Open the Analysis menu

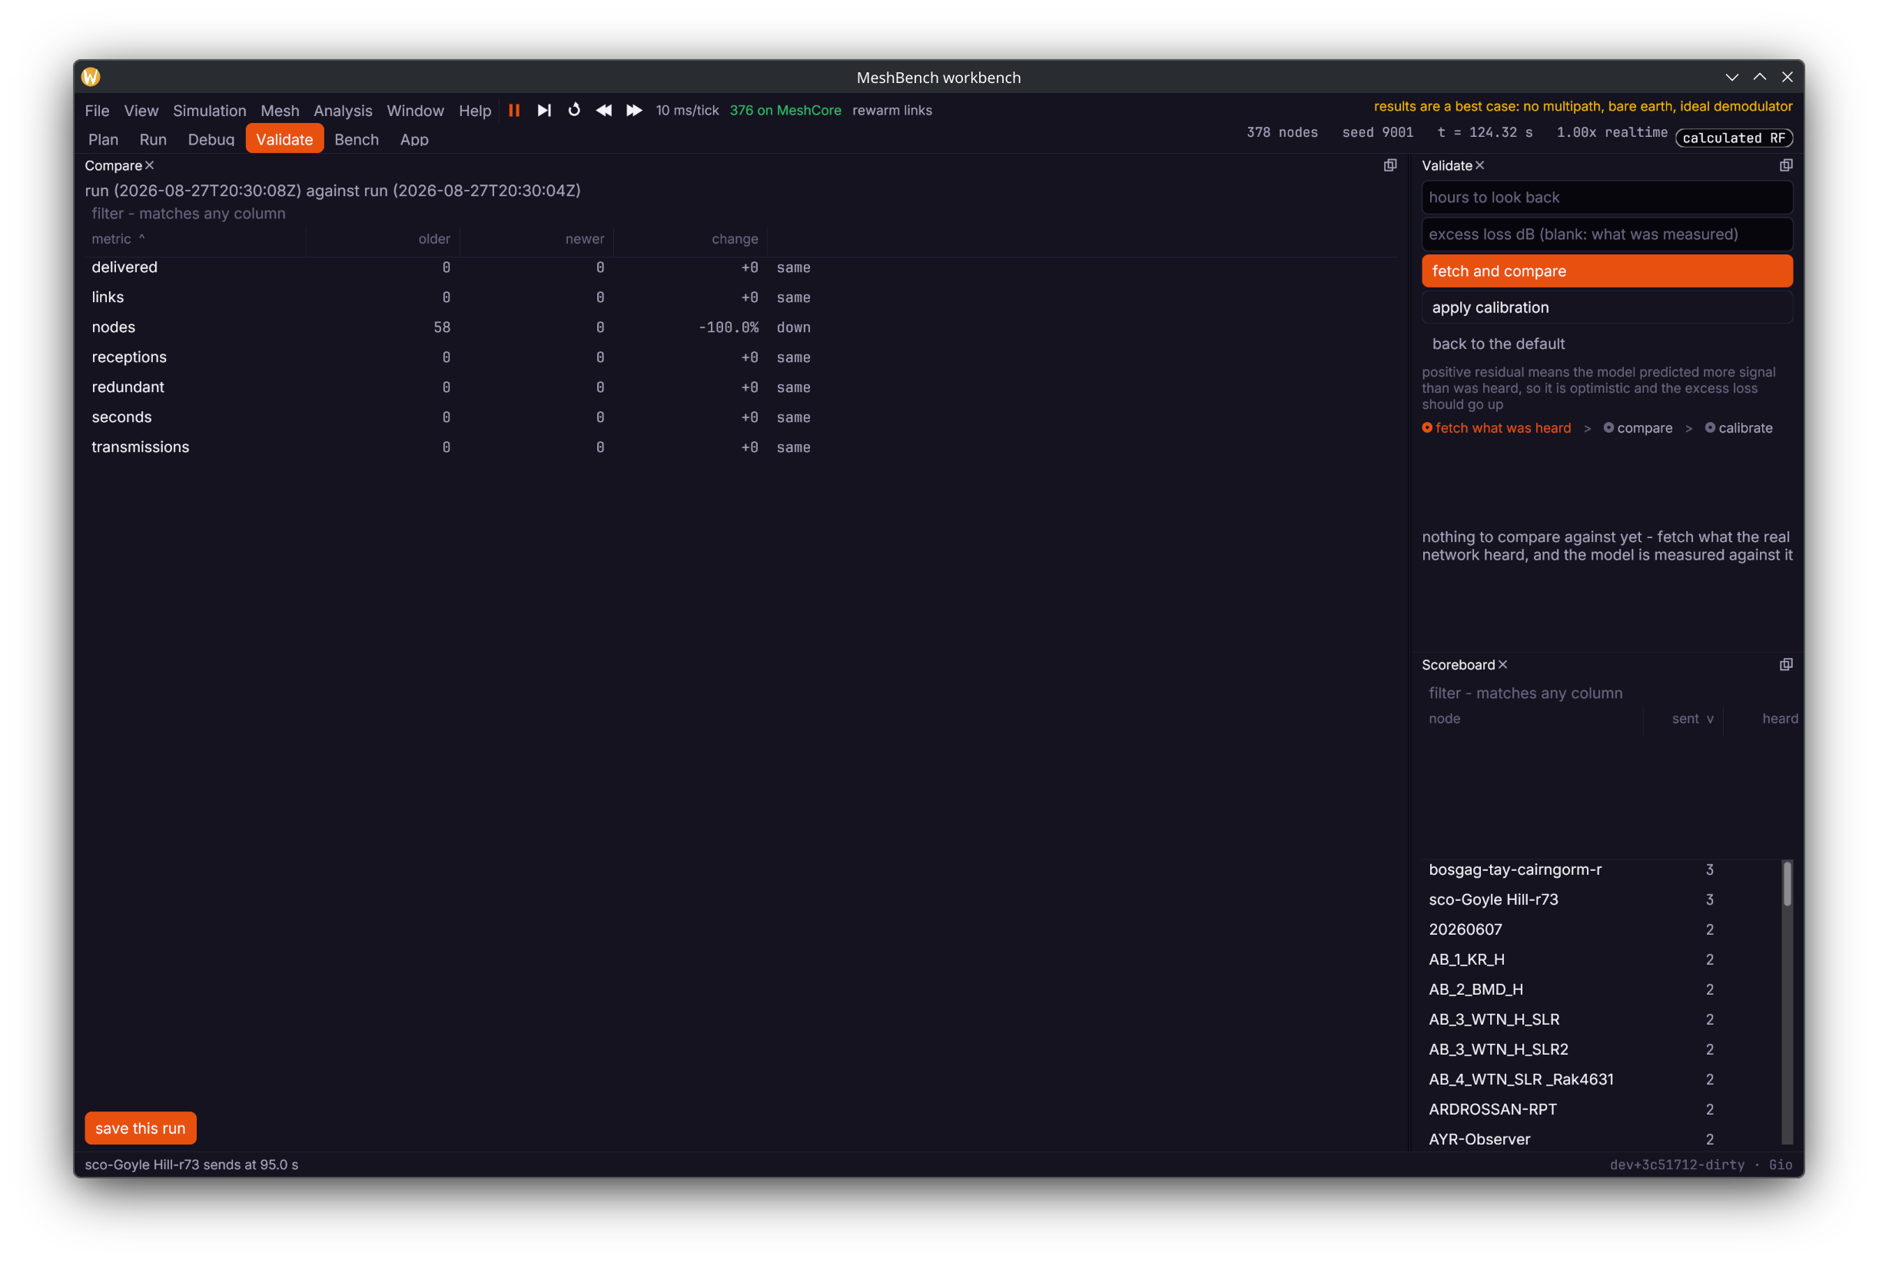point(342,111)
